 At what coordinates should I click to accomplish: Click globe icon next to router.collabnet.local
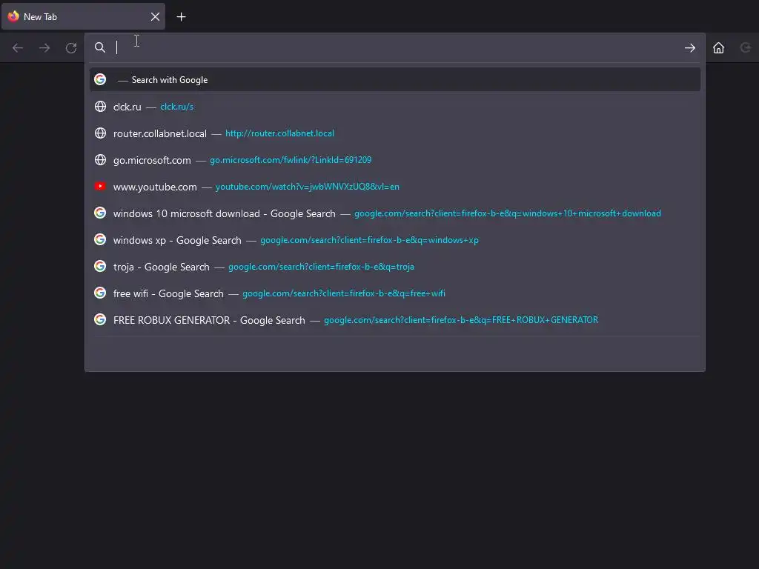coord(100,133)
